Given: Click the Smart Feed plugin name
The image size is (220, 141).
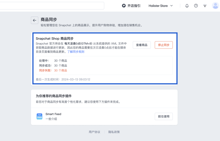Looking at the screenshot, I should 53,114.
